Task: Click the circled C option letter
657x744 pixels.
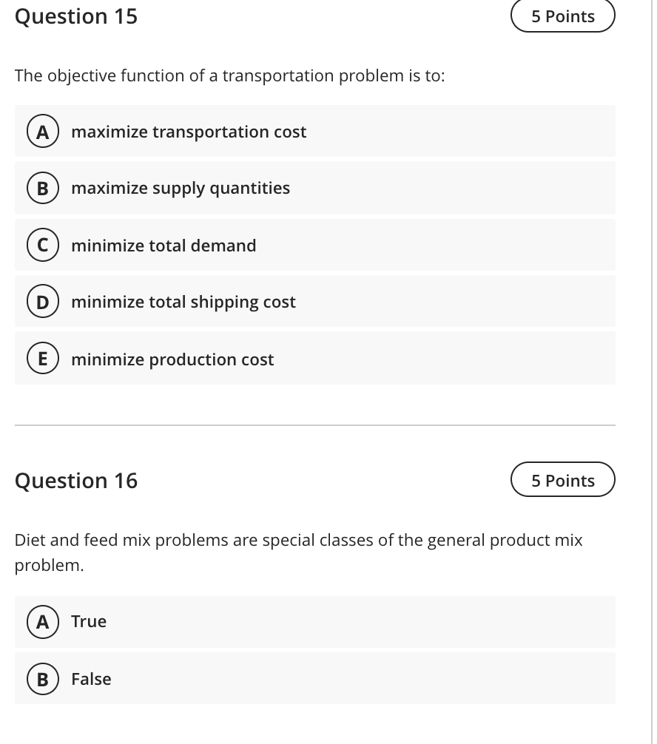Action: click(42, 245)
